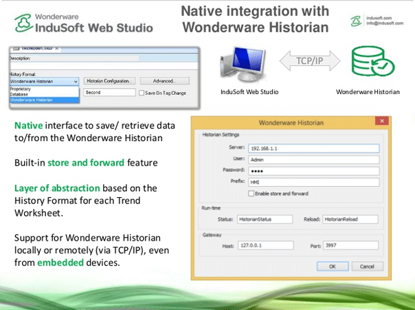415x310 pixels.
Task: Click the Wonderware Historian dialog title bar
Action: coord(291,122)
